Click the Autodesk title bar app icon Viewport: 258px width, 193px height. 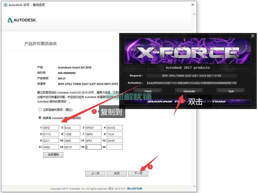5,5
